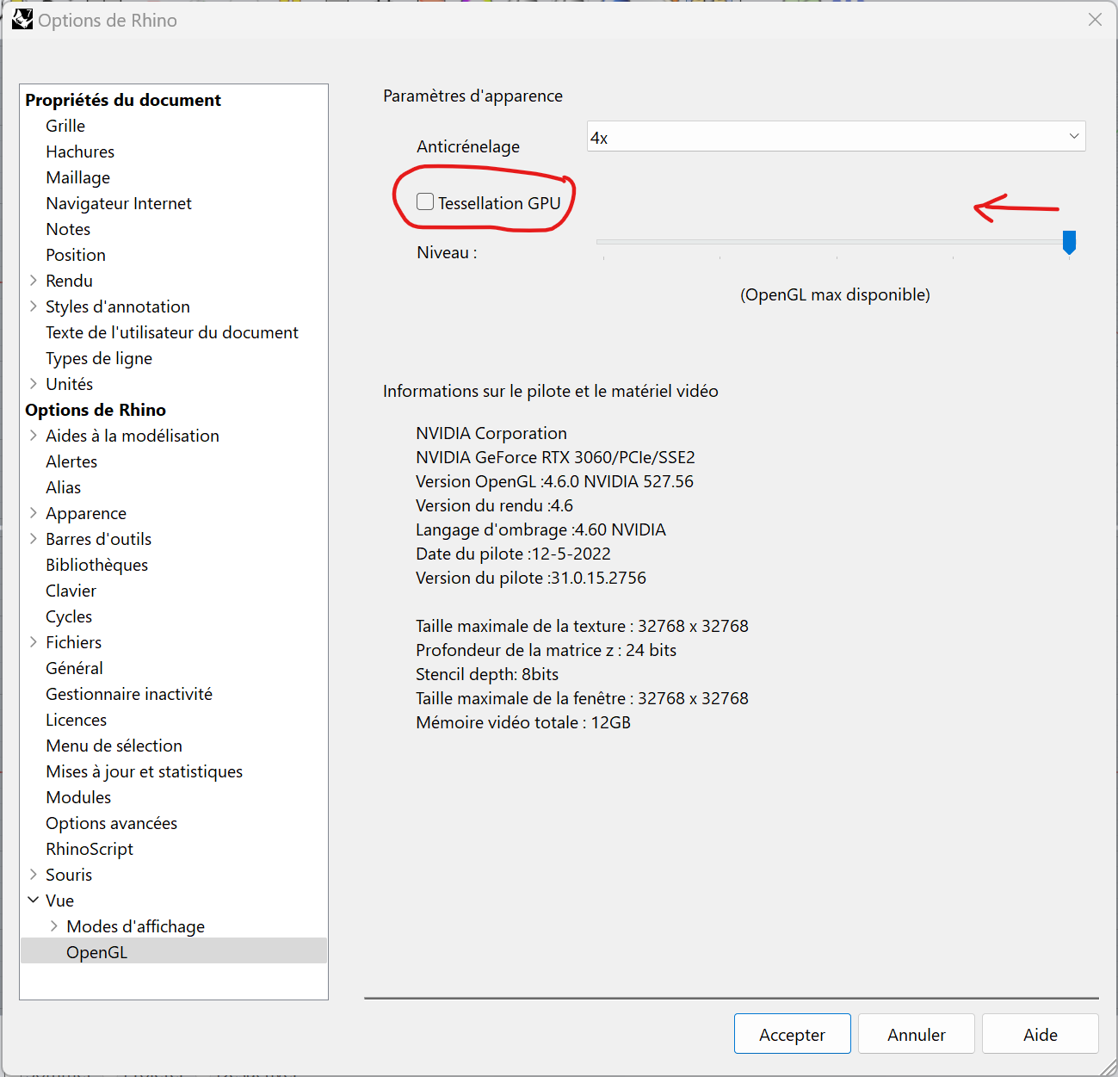
Task: Expand Aides à la modélisation node
Action: pos(33,436)
